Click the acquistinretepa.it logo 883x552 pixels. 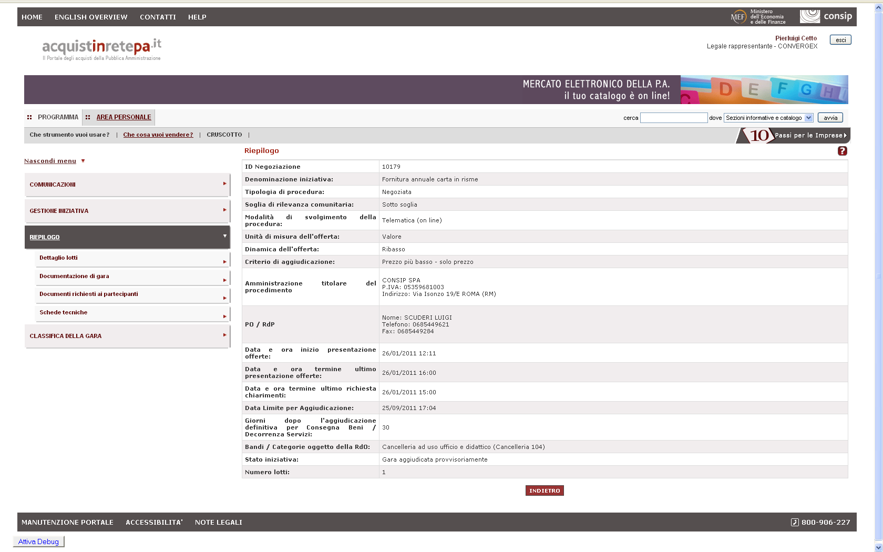(101, 49)
